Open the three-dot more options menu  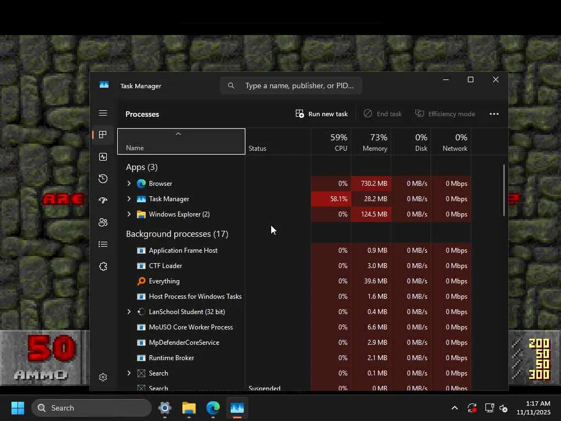(494, 114)
